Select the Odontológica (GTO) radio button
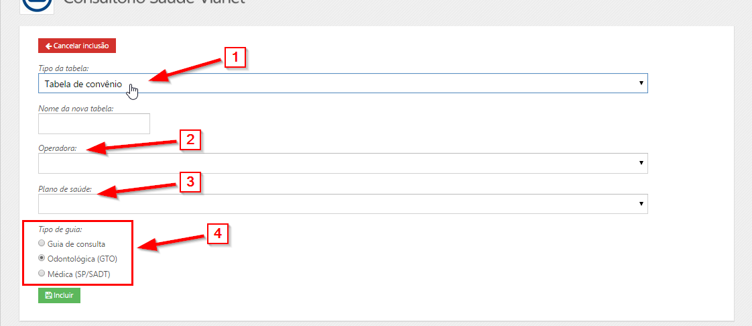752x326 pixels. click(x=42, y=258)
